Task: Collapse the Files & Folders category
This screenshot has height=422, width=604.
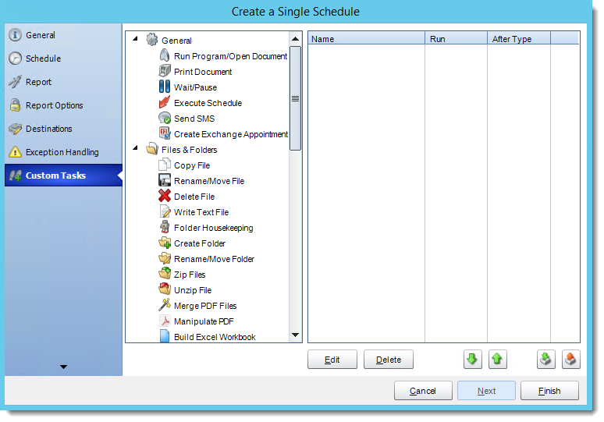Action: coord(135,148)
